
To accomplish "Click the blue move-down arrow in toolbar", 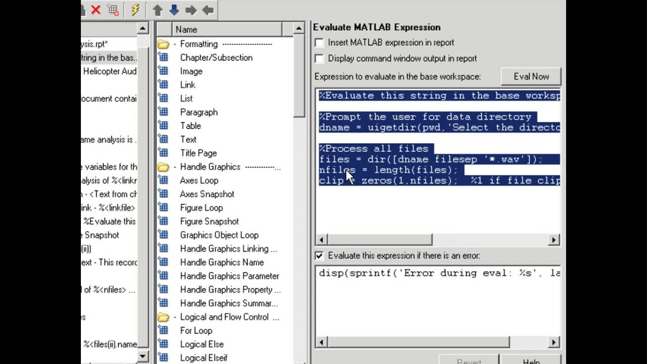I will click(x=174, y=10).
